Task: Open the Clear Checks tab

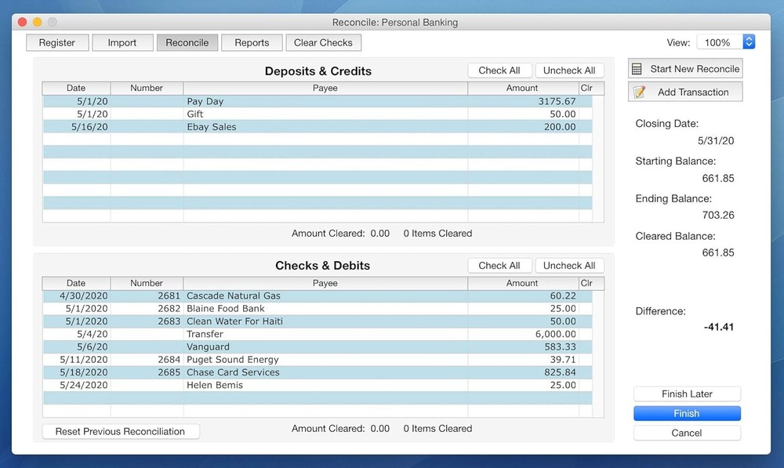Action: (x=323, y=42)
